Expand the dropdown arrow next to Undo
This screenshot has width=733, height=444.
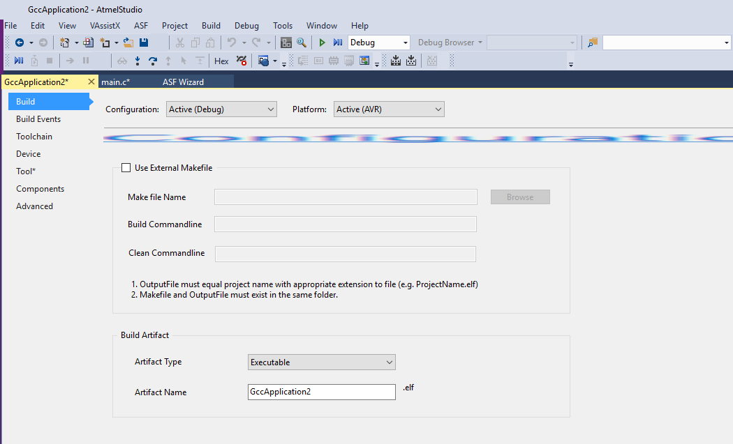(244, 43)
